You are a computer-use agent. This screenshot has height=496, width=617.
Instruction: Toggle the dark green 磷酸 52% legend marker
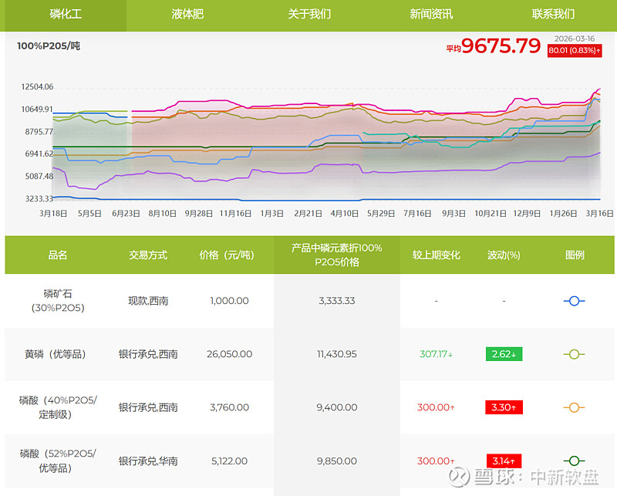[574, 461]
